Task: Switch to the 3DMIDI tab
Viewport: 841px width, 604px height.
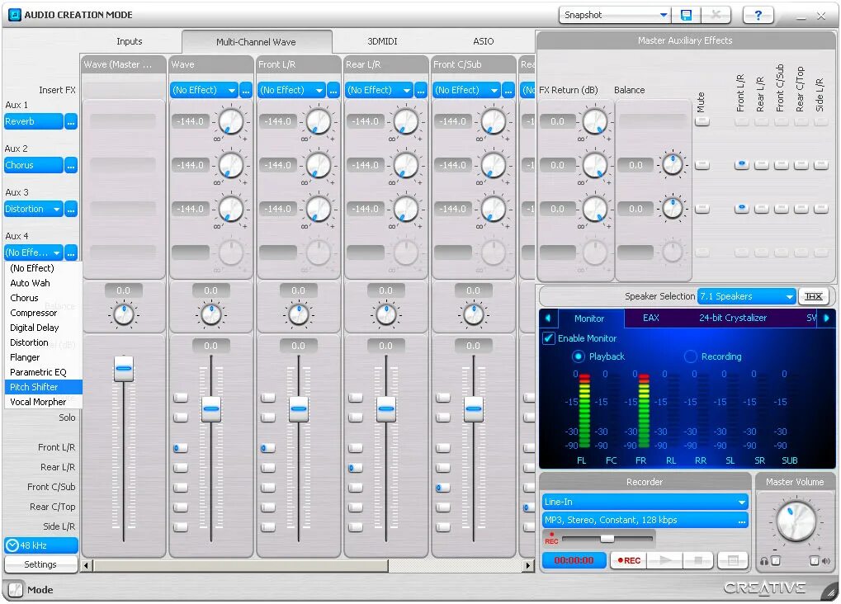Action: coord(382,41)
